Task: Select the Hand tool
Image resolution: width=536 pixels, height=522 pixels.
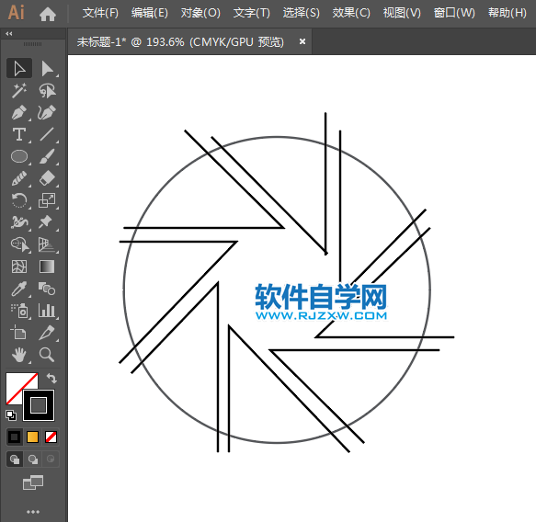Action: click(19, 355)
